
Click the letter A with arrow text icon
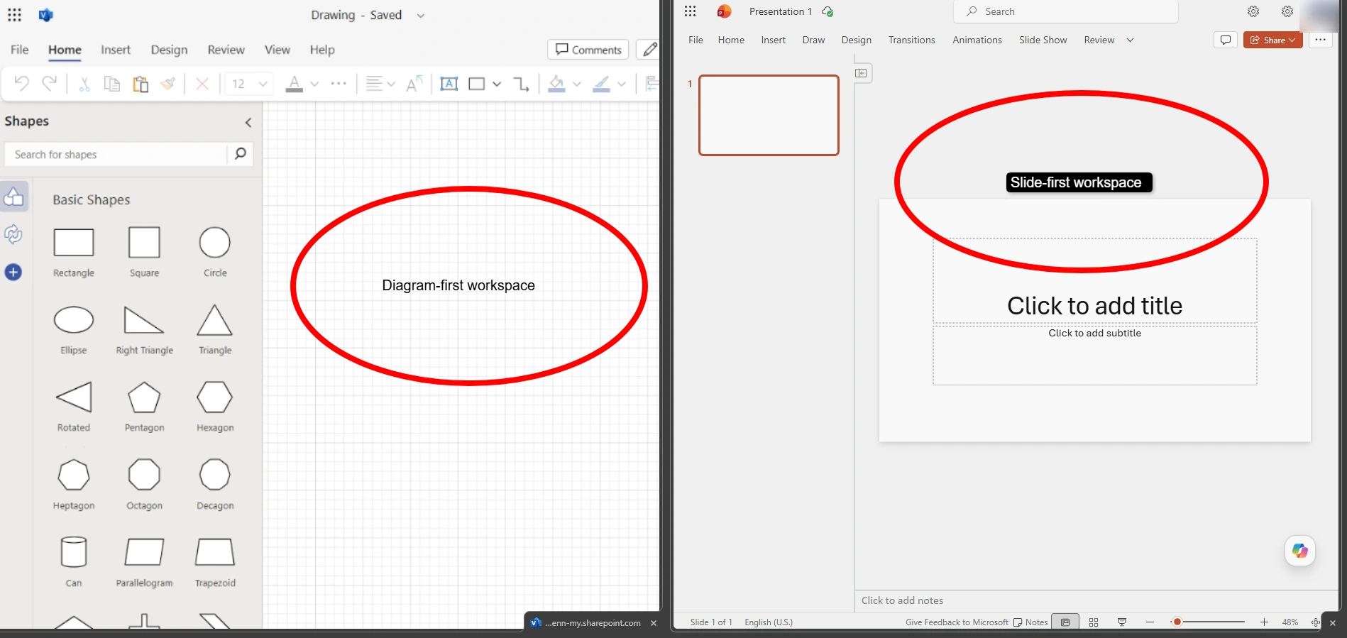click(x=414, y=84)
